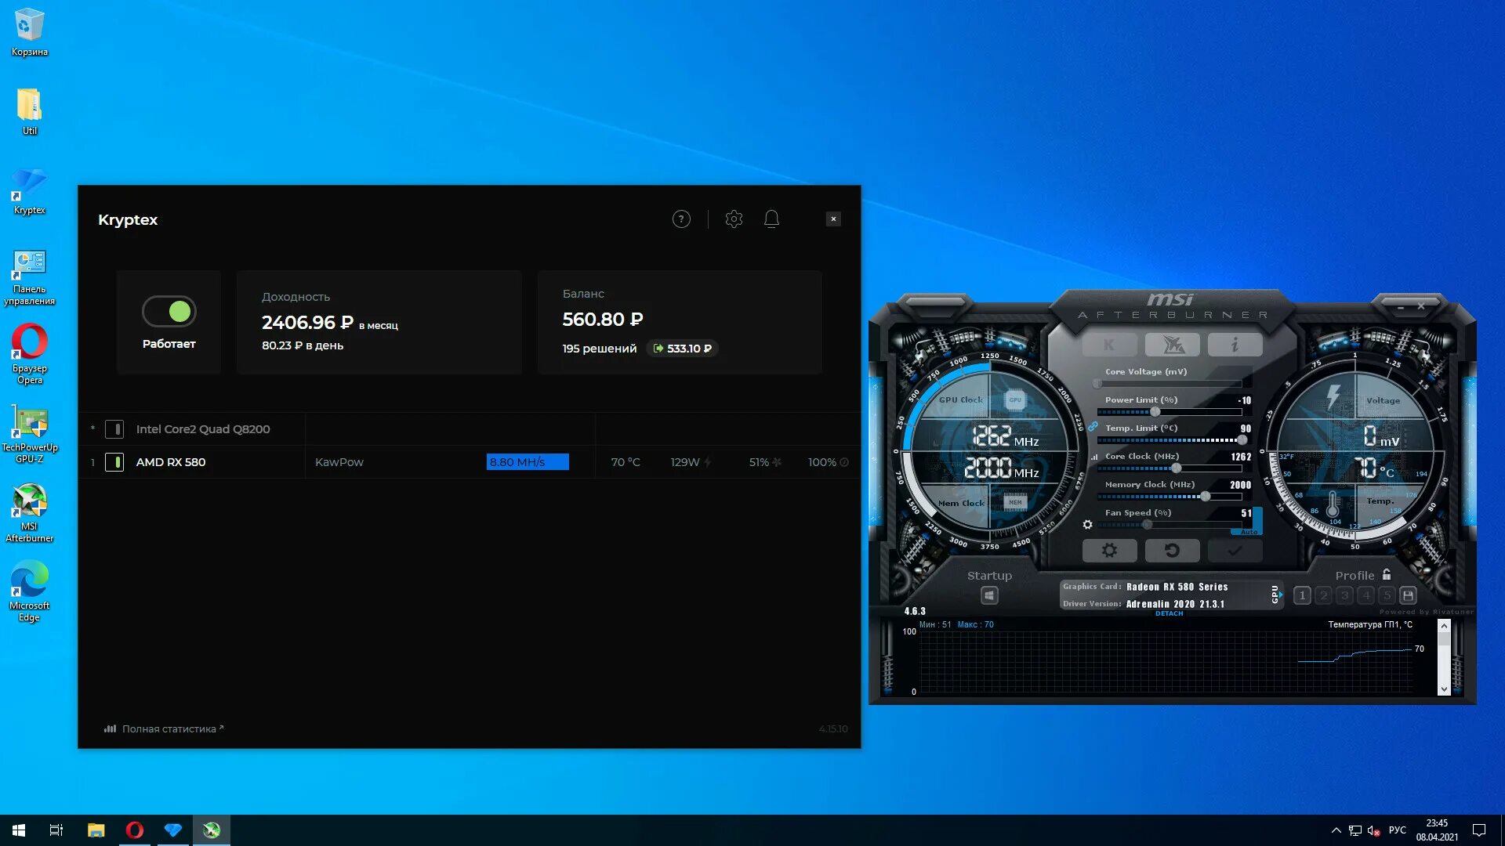Click the Afterburner K (Kombustor) button
The image size is (1505, 846).
1109,345
